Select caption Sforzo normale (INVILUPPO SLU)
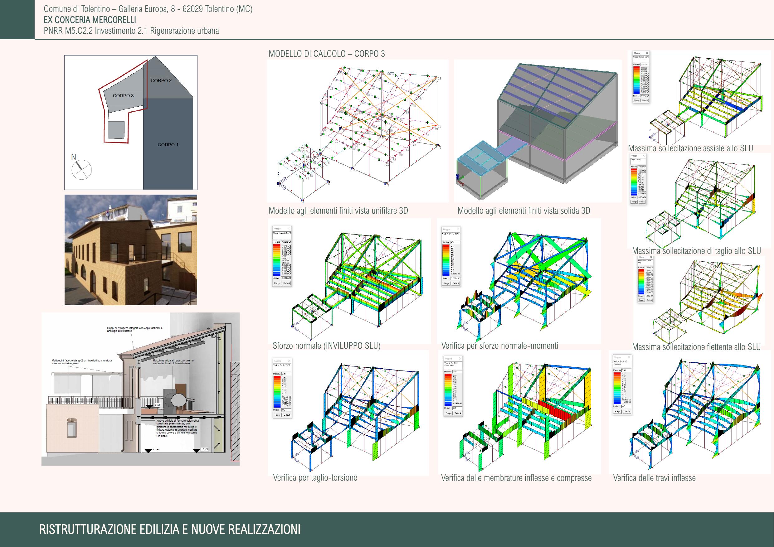This screenshot has height=547, width=774. coord(326,346)
